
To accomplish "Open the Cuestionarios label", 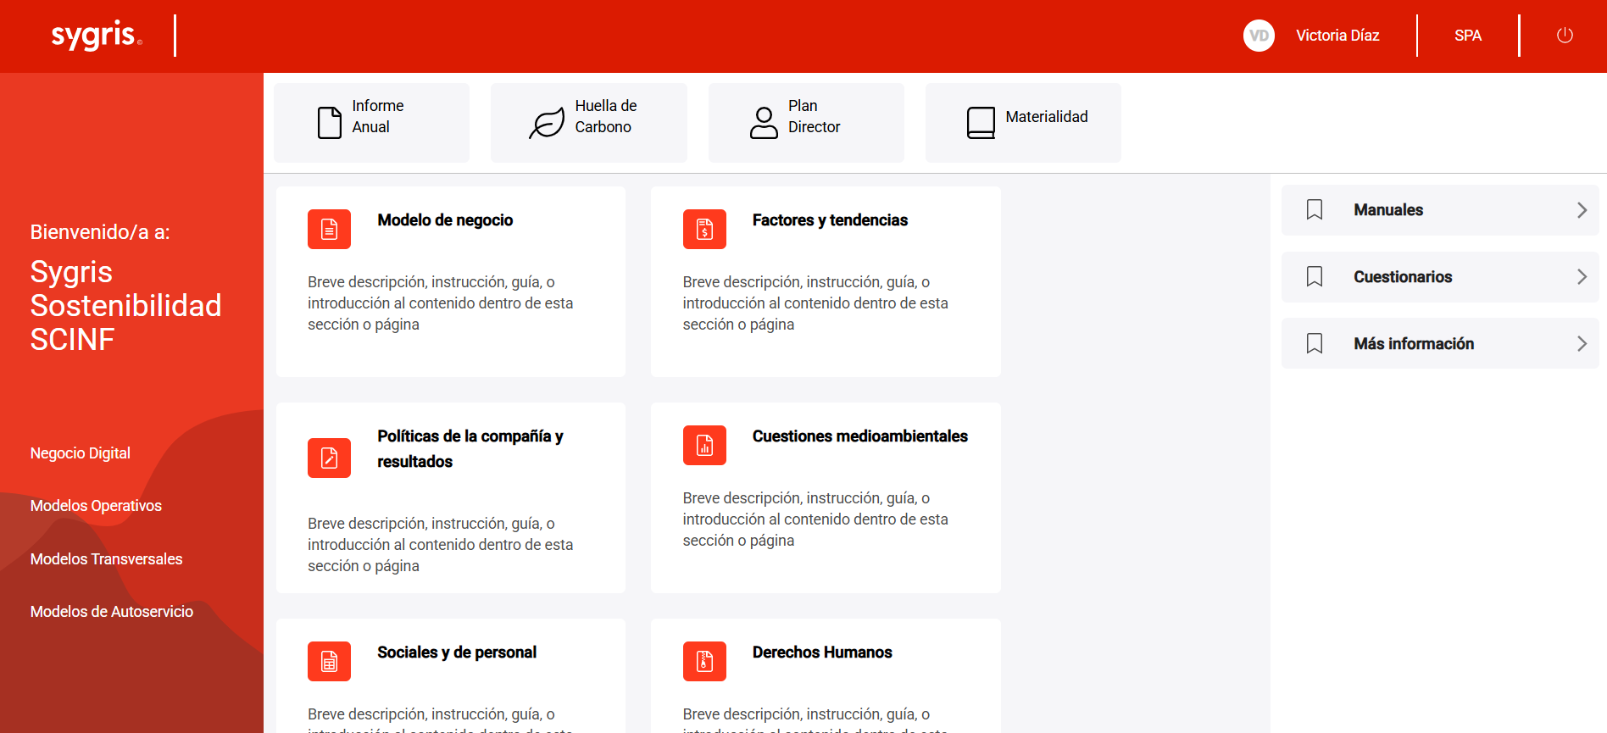I will 1403,277.
